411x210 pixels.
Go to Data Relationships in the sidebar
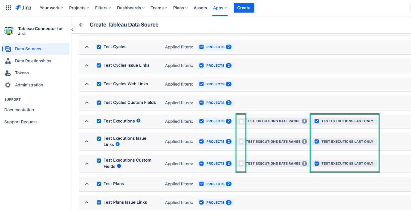33,61
